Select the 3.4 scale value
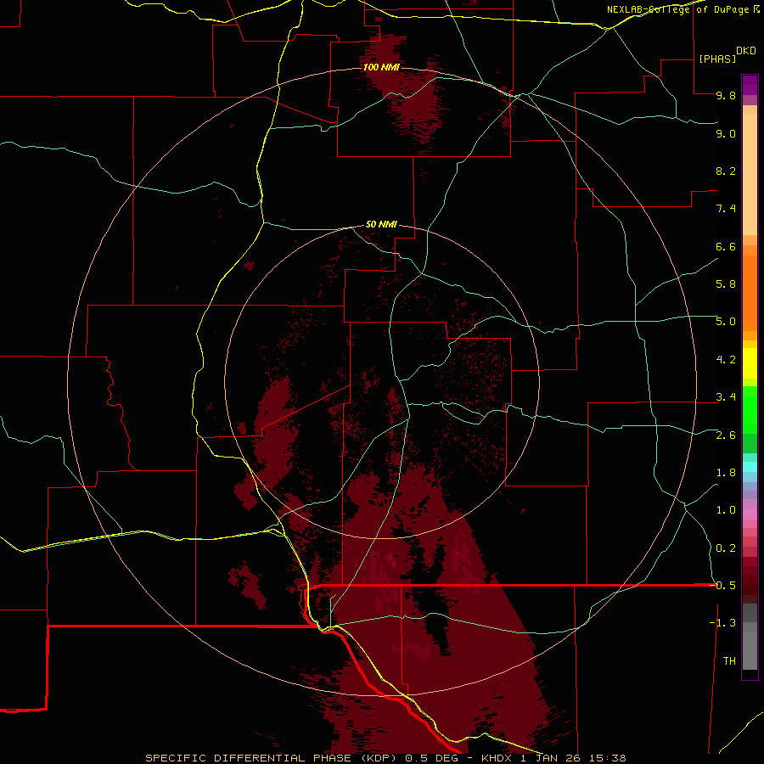Viewport: 764px width, 764px height. pos(726,397)
